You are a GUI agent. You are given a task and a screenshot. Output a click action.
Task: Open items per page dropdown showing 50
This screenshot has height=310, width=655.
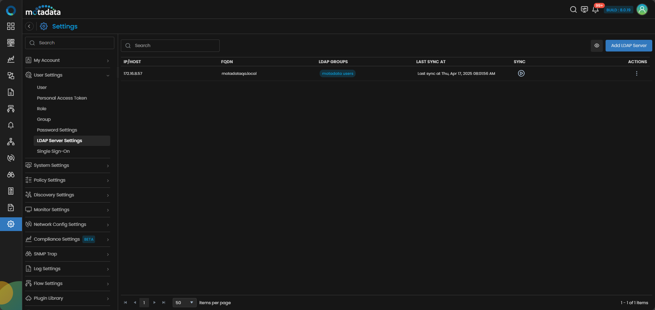click(185, 303)
